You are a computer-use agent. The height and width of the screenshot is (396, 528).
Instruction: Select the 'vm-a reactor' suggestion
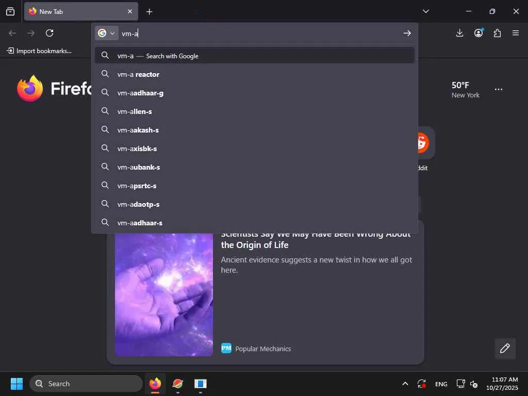tap(255, 74)
